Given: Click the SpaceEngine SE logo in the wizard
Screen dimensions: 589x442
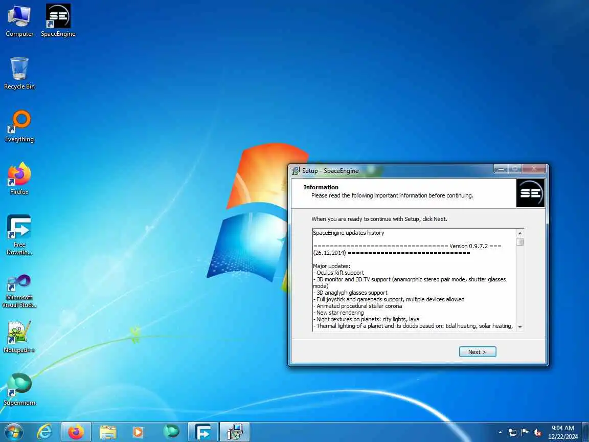Looking at the screenshot, I should click(530, 193).
